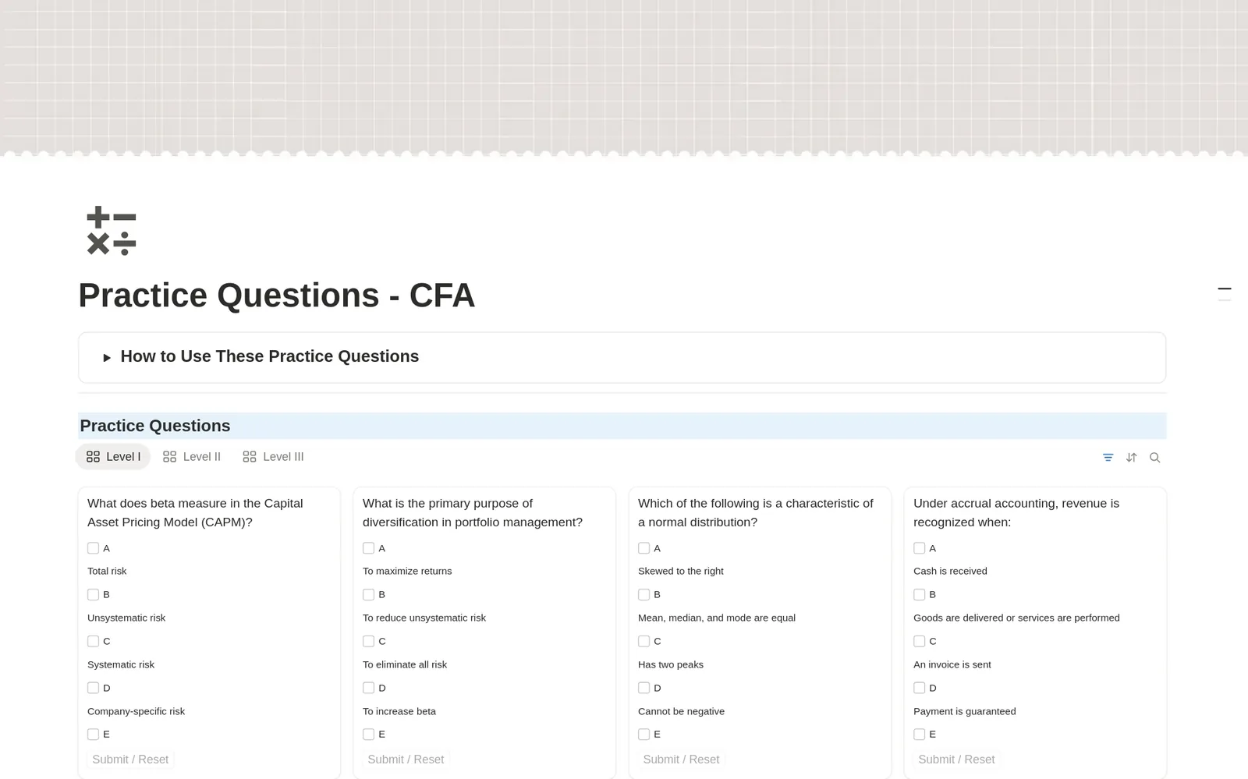Check option C for the beta CAPM question

(x=93, y=641)
